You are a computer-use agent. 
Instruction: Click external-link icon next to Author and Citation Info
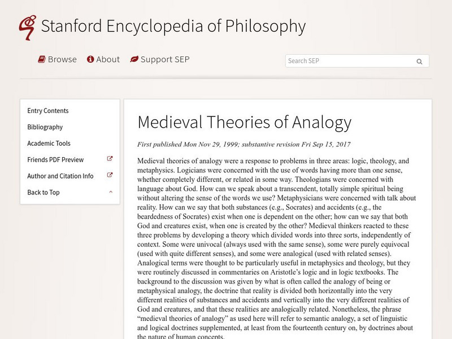[110, 176]
